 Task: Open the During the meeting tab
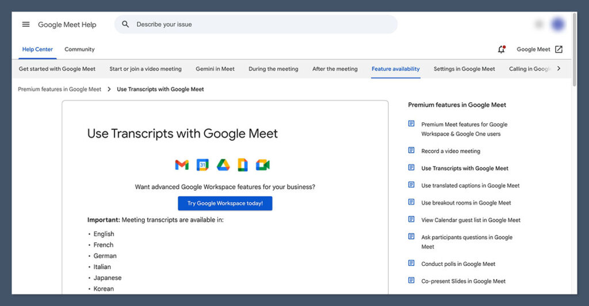[273, 69]
